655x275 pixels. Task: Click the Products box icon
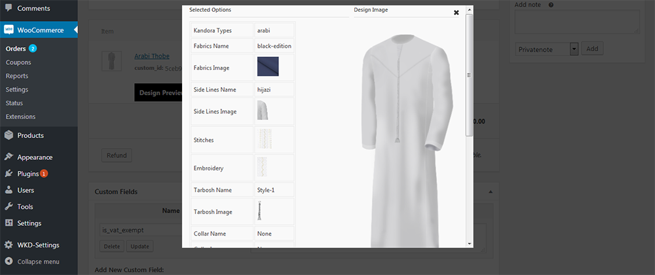(x=9, y=135)
